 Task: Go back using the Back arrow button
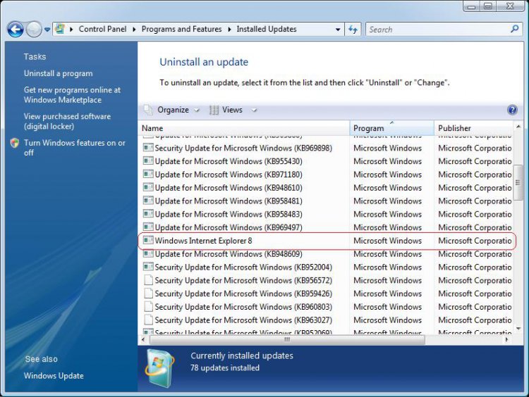tap(16, 30)
